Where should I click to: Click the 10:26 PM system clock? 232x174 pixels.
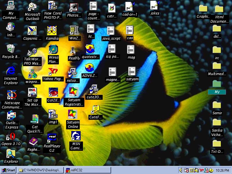click(x=222, y=170)
